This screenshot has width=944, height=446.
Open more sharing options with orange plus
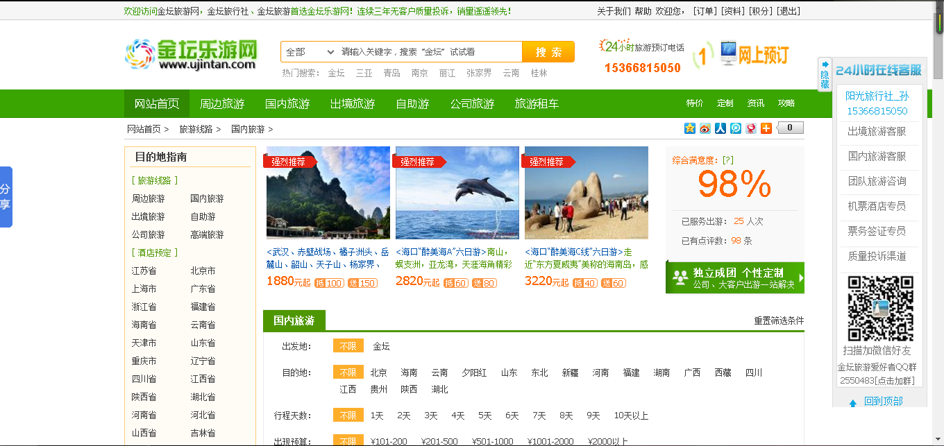766,128
